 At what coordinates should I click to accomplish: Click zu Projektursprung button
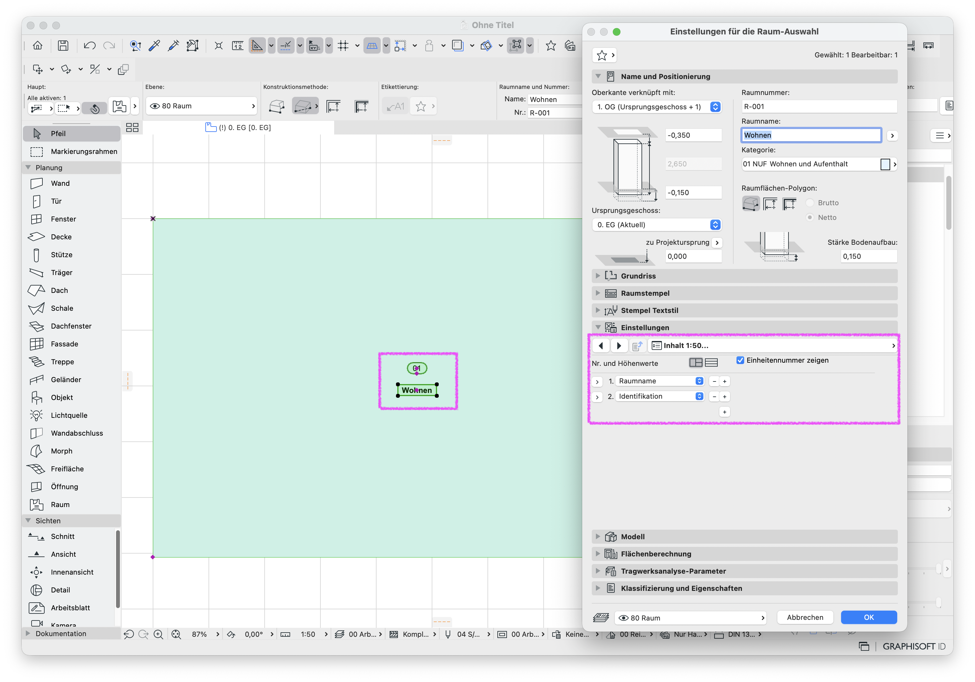pos(717,243)
